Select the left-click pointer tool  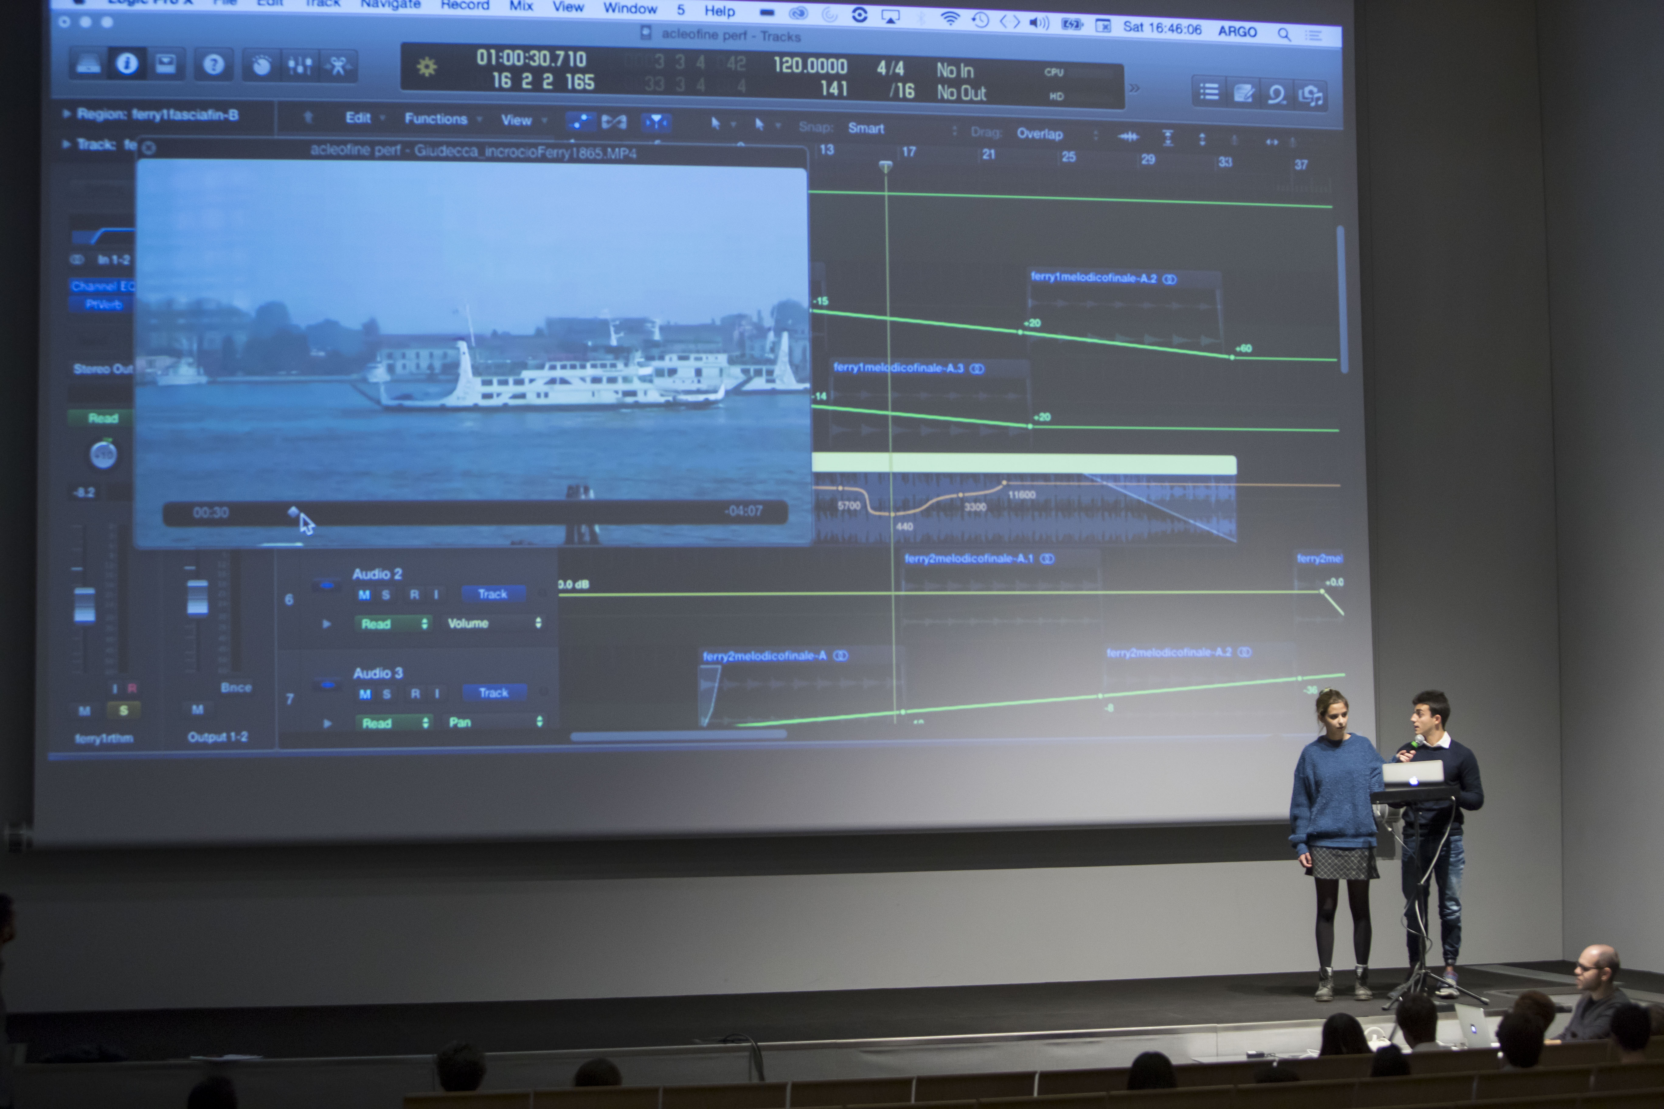coord(715,124)
